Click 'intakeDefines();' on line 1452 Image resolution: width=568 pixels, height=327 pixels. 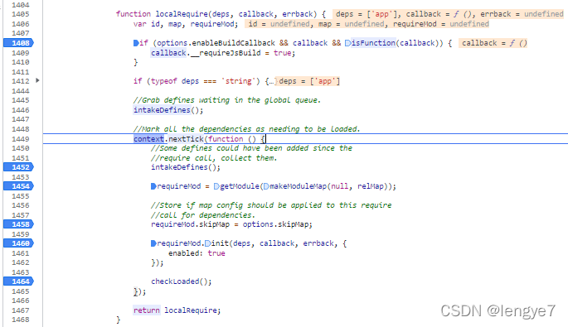click(x=186, y=167)
